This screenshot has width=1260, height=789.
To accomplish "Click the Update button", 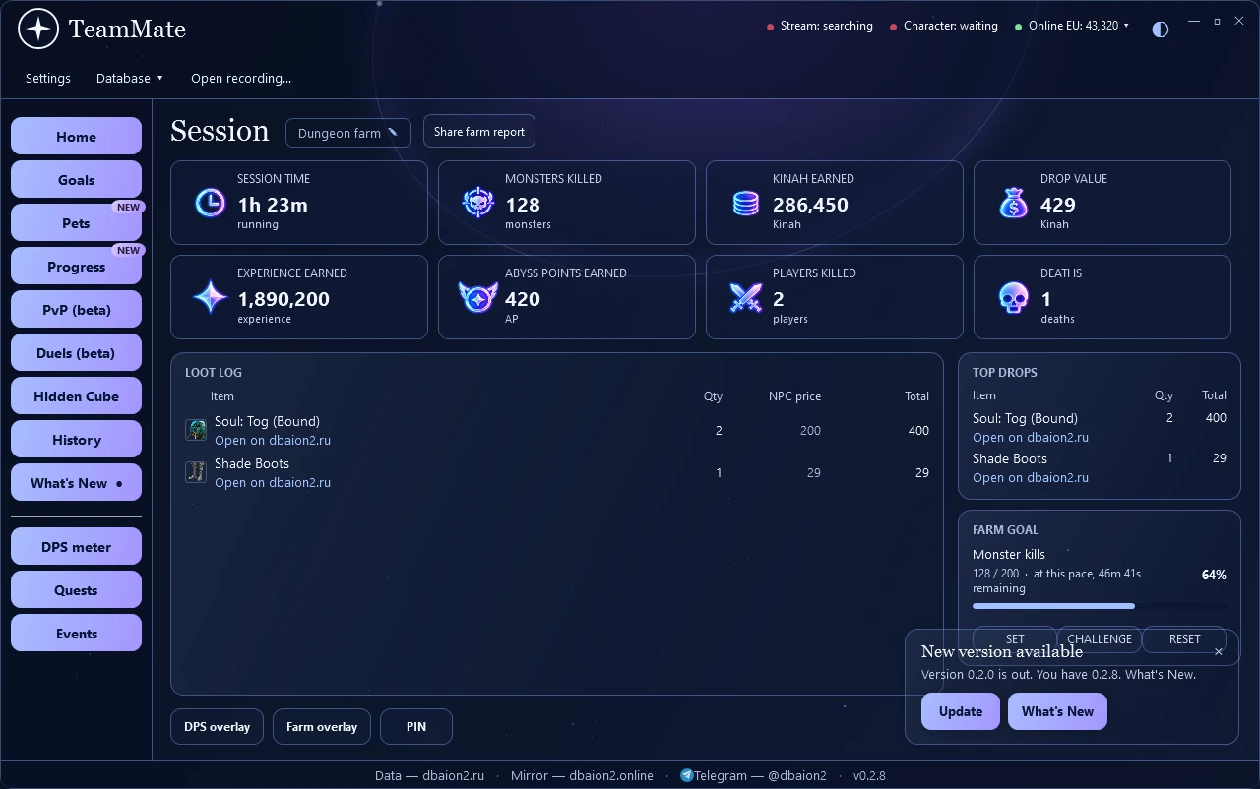I will (x=961, y=711).
